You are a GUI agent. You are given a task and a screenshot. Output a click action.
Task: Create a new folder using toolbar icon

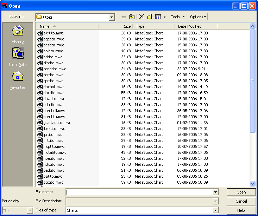(x=150, y=17)
